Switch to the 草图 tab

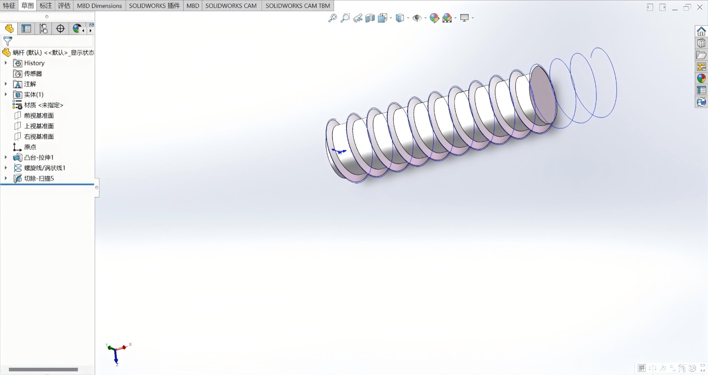pos(27,6)
